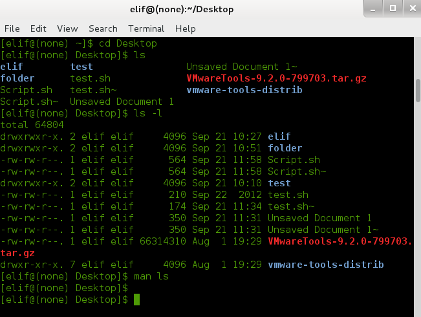The width and height of the screenshot is (421, 317).
Task: Click 'test' directory in ls -l listing
Action: pyautogui.click(x=279, y=183)
